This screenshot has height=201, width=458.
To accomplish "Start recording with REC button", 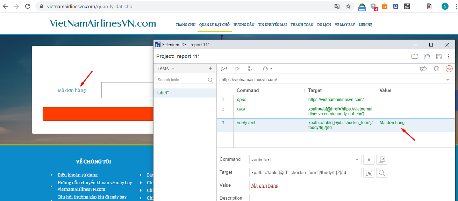I will click(x=449, y=69).
